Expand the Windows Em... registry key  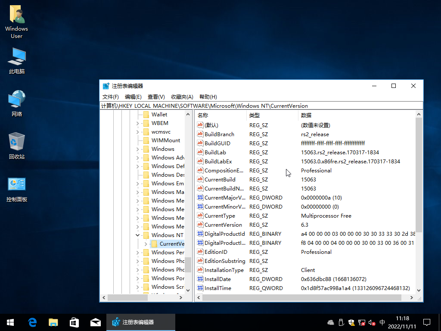[137, 184]
